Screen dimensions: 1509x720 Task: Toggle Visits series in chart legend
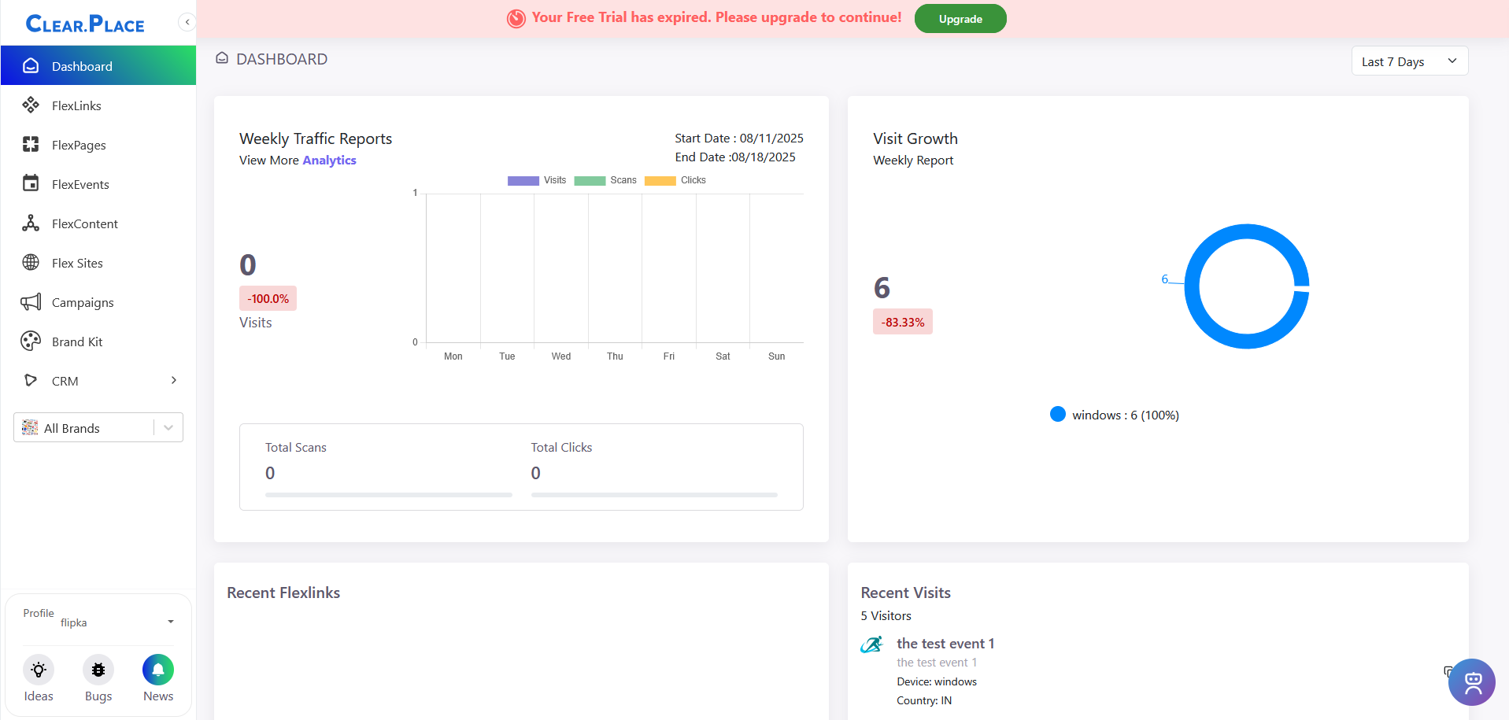click(x=537, y=180)
